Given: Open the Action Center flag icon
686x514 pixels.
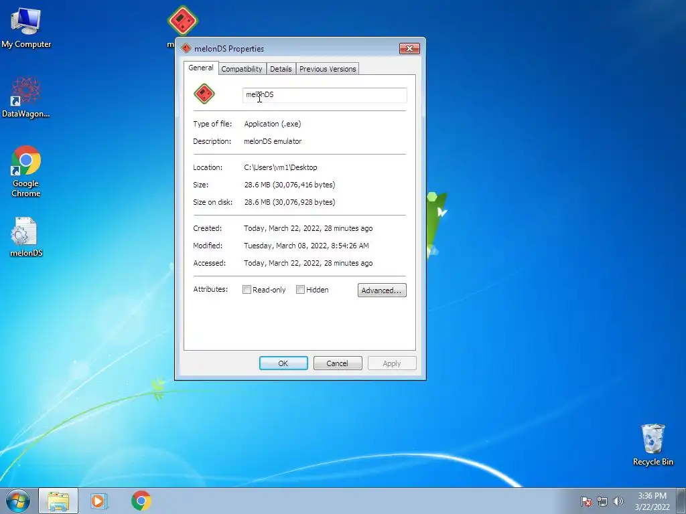Looking at the screenshot, I should (586, 501).
